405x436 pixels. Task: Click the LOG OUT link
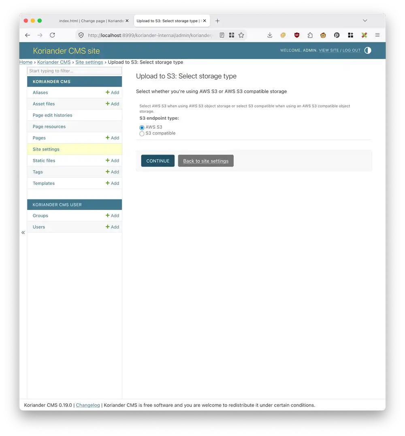coord(352,50)
